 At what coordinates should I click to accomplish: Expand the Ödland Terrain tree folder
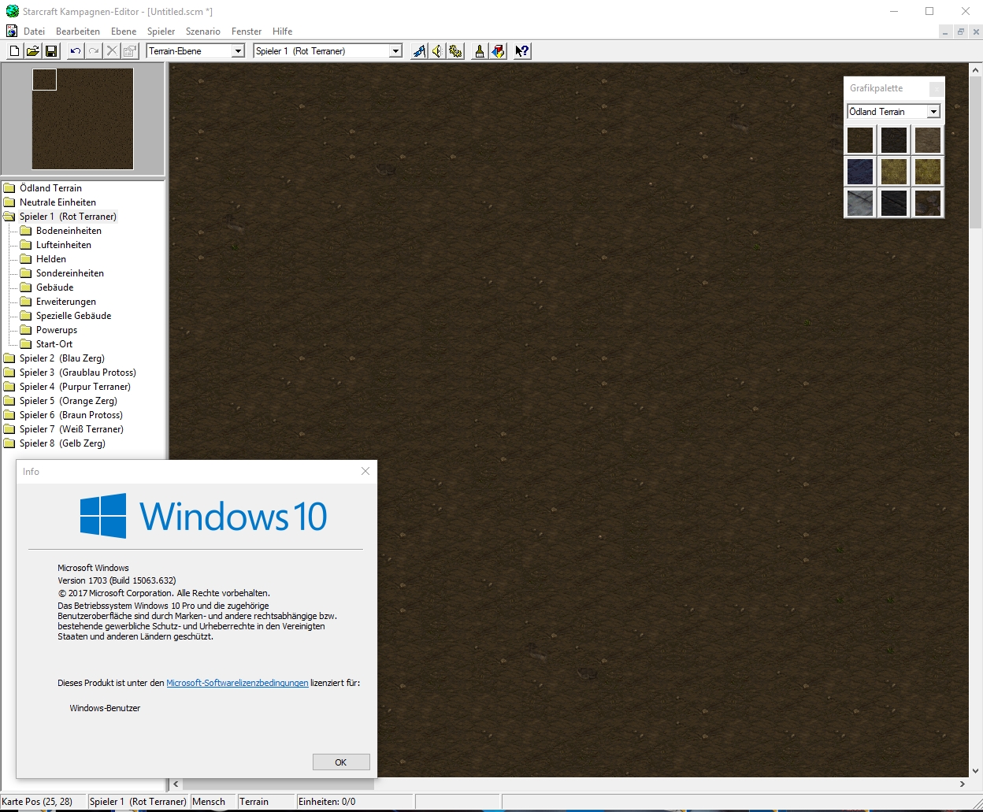click(x=43, y=188)
